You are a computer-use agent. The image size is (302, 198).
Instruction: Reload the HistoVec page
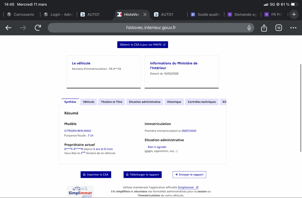38,28
